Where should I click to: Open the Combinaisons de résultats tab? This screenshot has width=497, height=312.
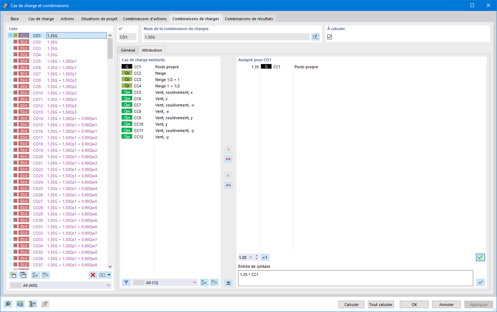249,19
